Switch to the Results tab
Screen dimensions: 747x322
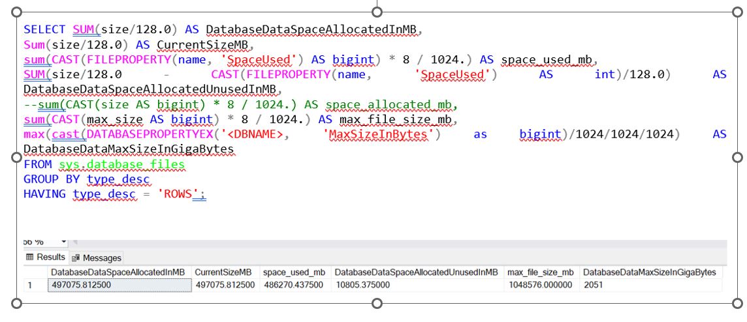point(46,257)
